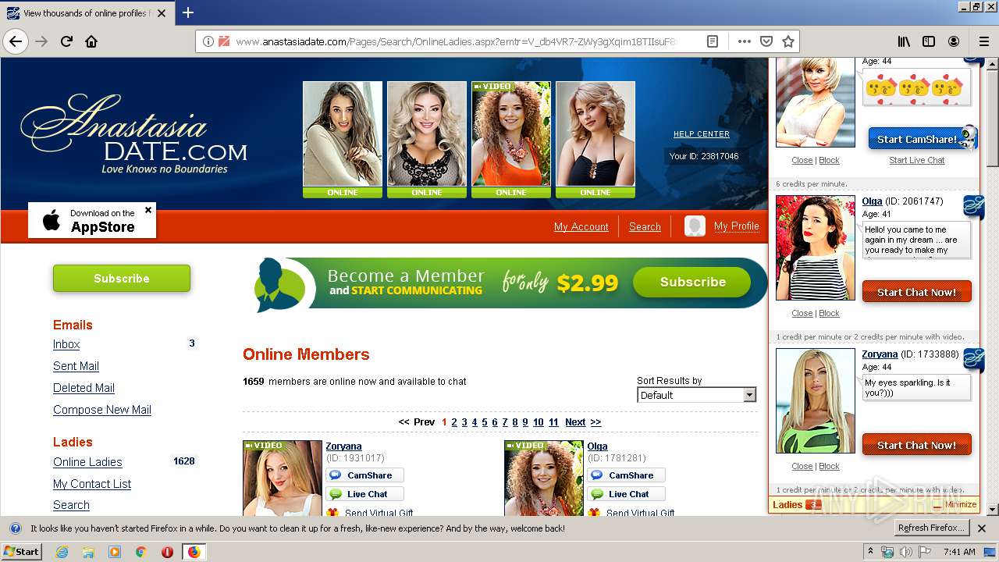Click Live Chat icon for Zoryana ID 1931017
999x562 pixels.
click(336, 494)
